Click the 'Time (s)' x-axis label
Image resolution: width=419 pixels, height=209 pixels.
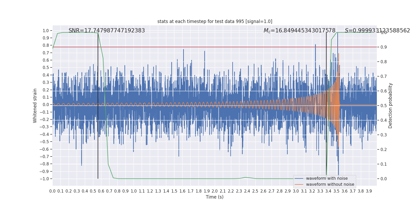click(215, 197)
